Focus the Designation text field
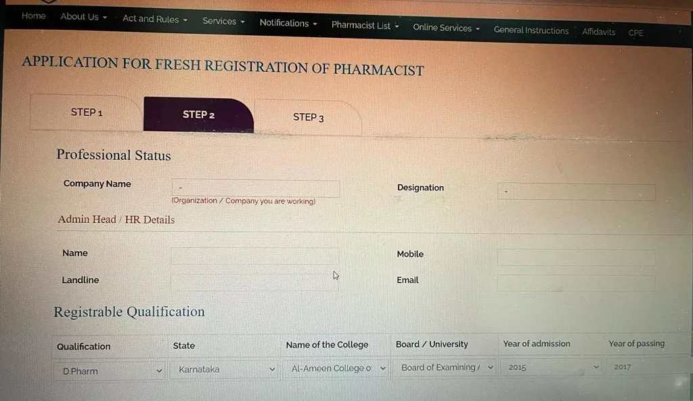Image resolution: width=693 pixels, height=401 pixels. [x=577, y=192]
